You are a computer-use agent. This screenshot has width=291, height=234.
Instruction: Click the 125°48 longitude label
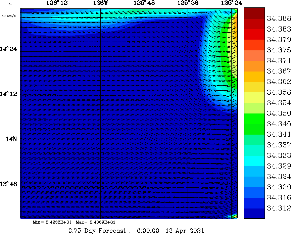(x=144, y=3)
